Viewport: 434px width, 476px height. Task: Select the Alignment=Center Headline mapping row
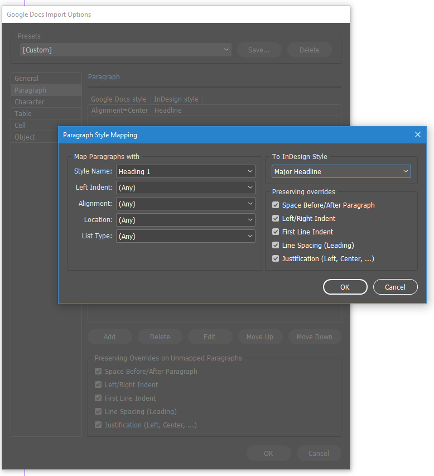click(214, 110)
